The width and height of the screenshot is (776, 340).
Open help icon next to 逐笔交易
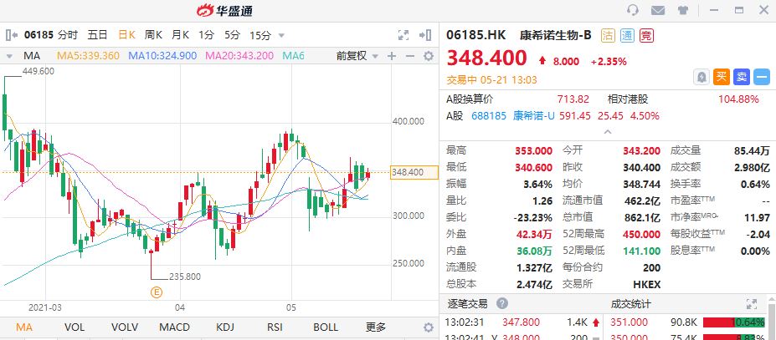point(502,303)
